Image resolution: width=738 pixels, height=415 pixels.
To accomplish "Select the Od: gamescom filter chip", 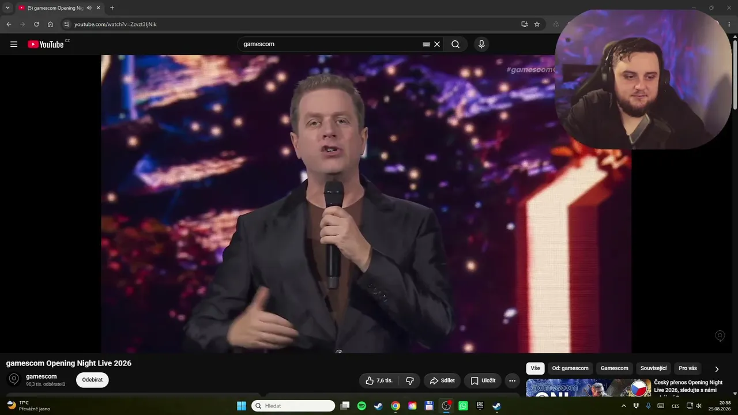I will (570, 368).
